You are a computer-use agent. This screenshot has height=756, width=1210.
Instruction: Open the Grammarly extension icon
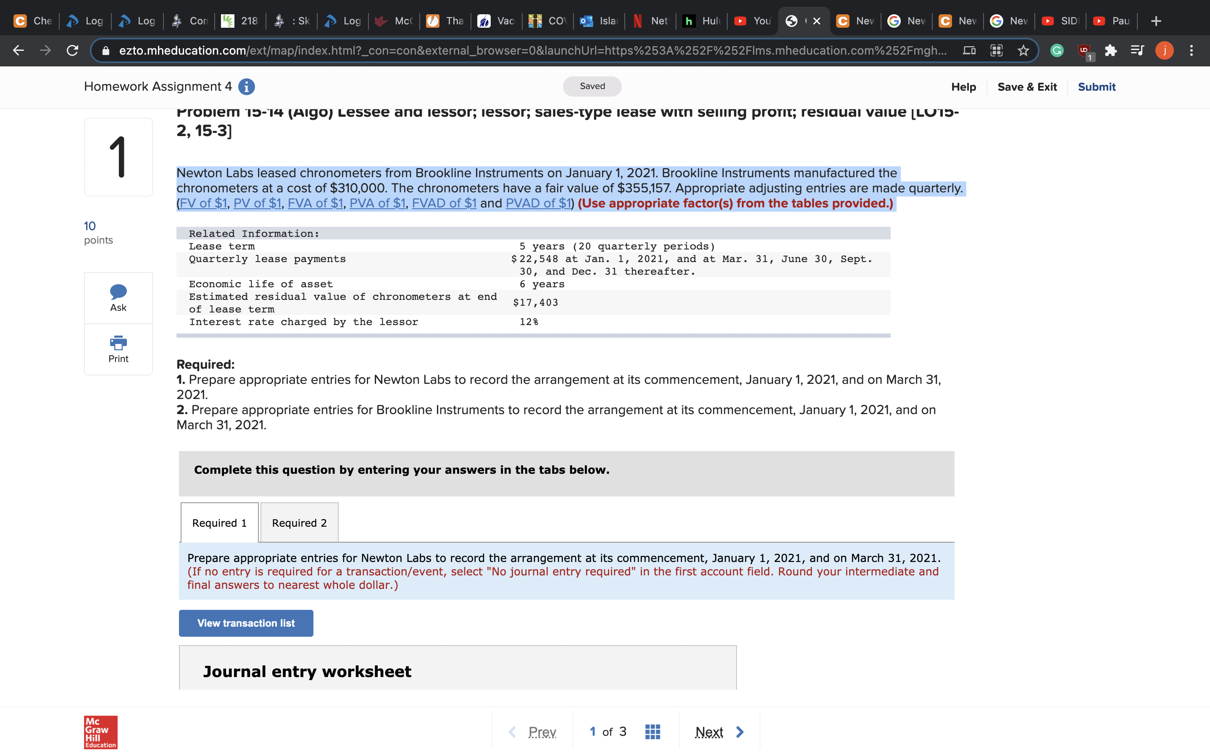(1057, 50)
